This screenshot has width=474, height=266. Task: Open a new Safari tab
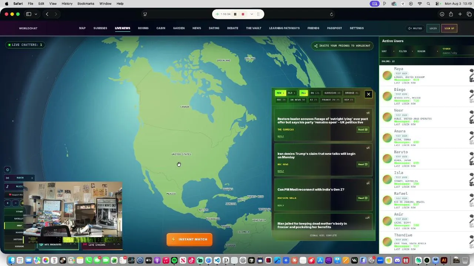460,14
